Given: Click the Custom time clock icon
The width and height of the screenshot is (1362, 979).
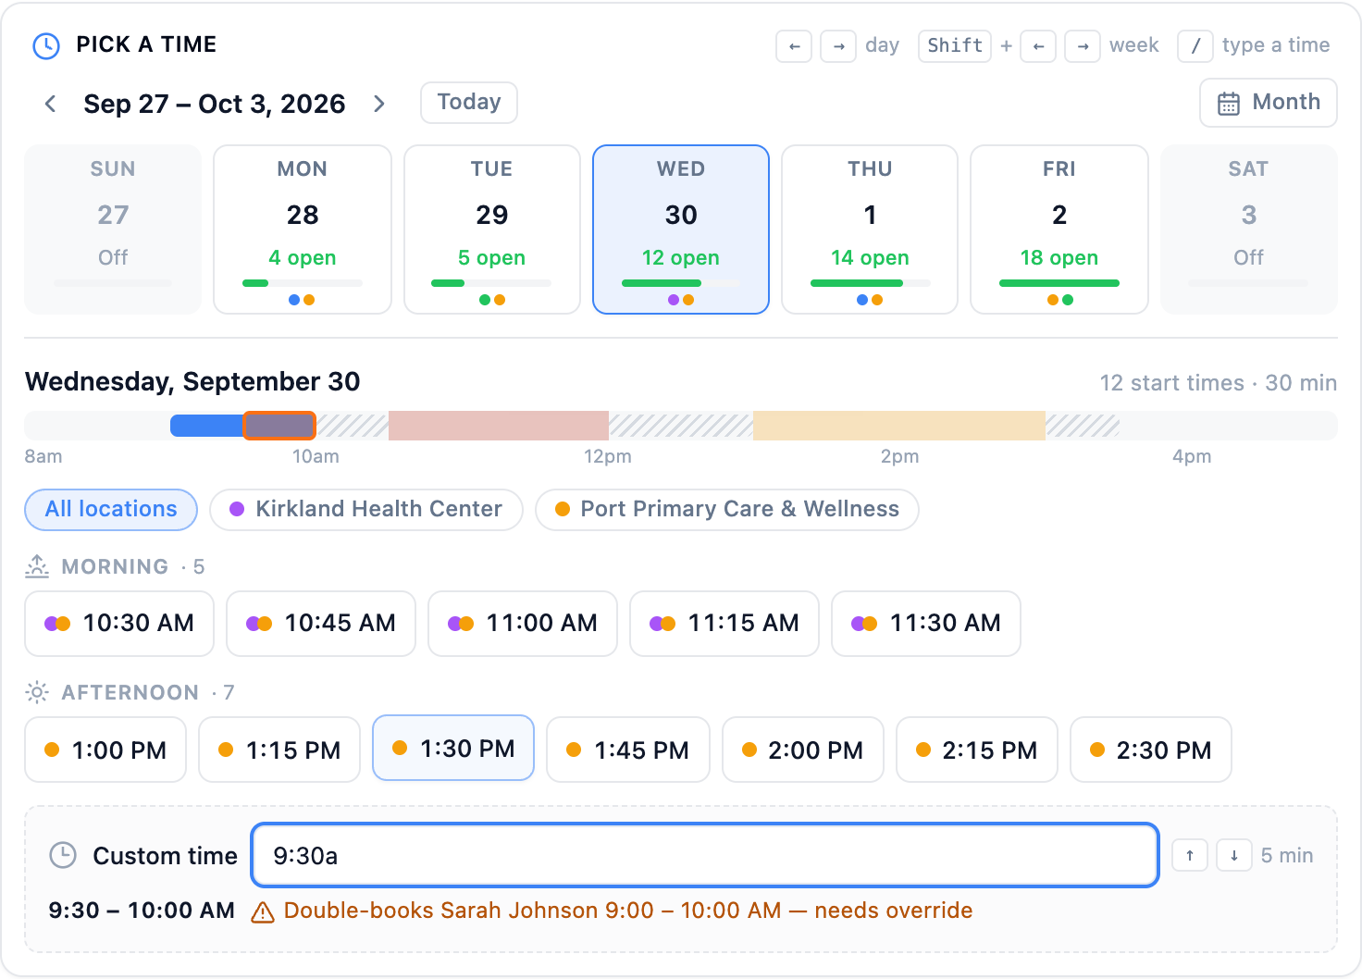Looking at the screenshot, I should pyautogui.click(x=63, y=855).
